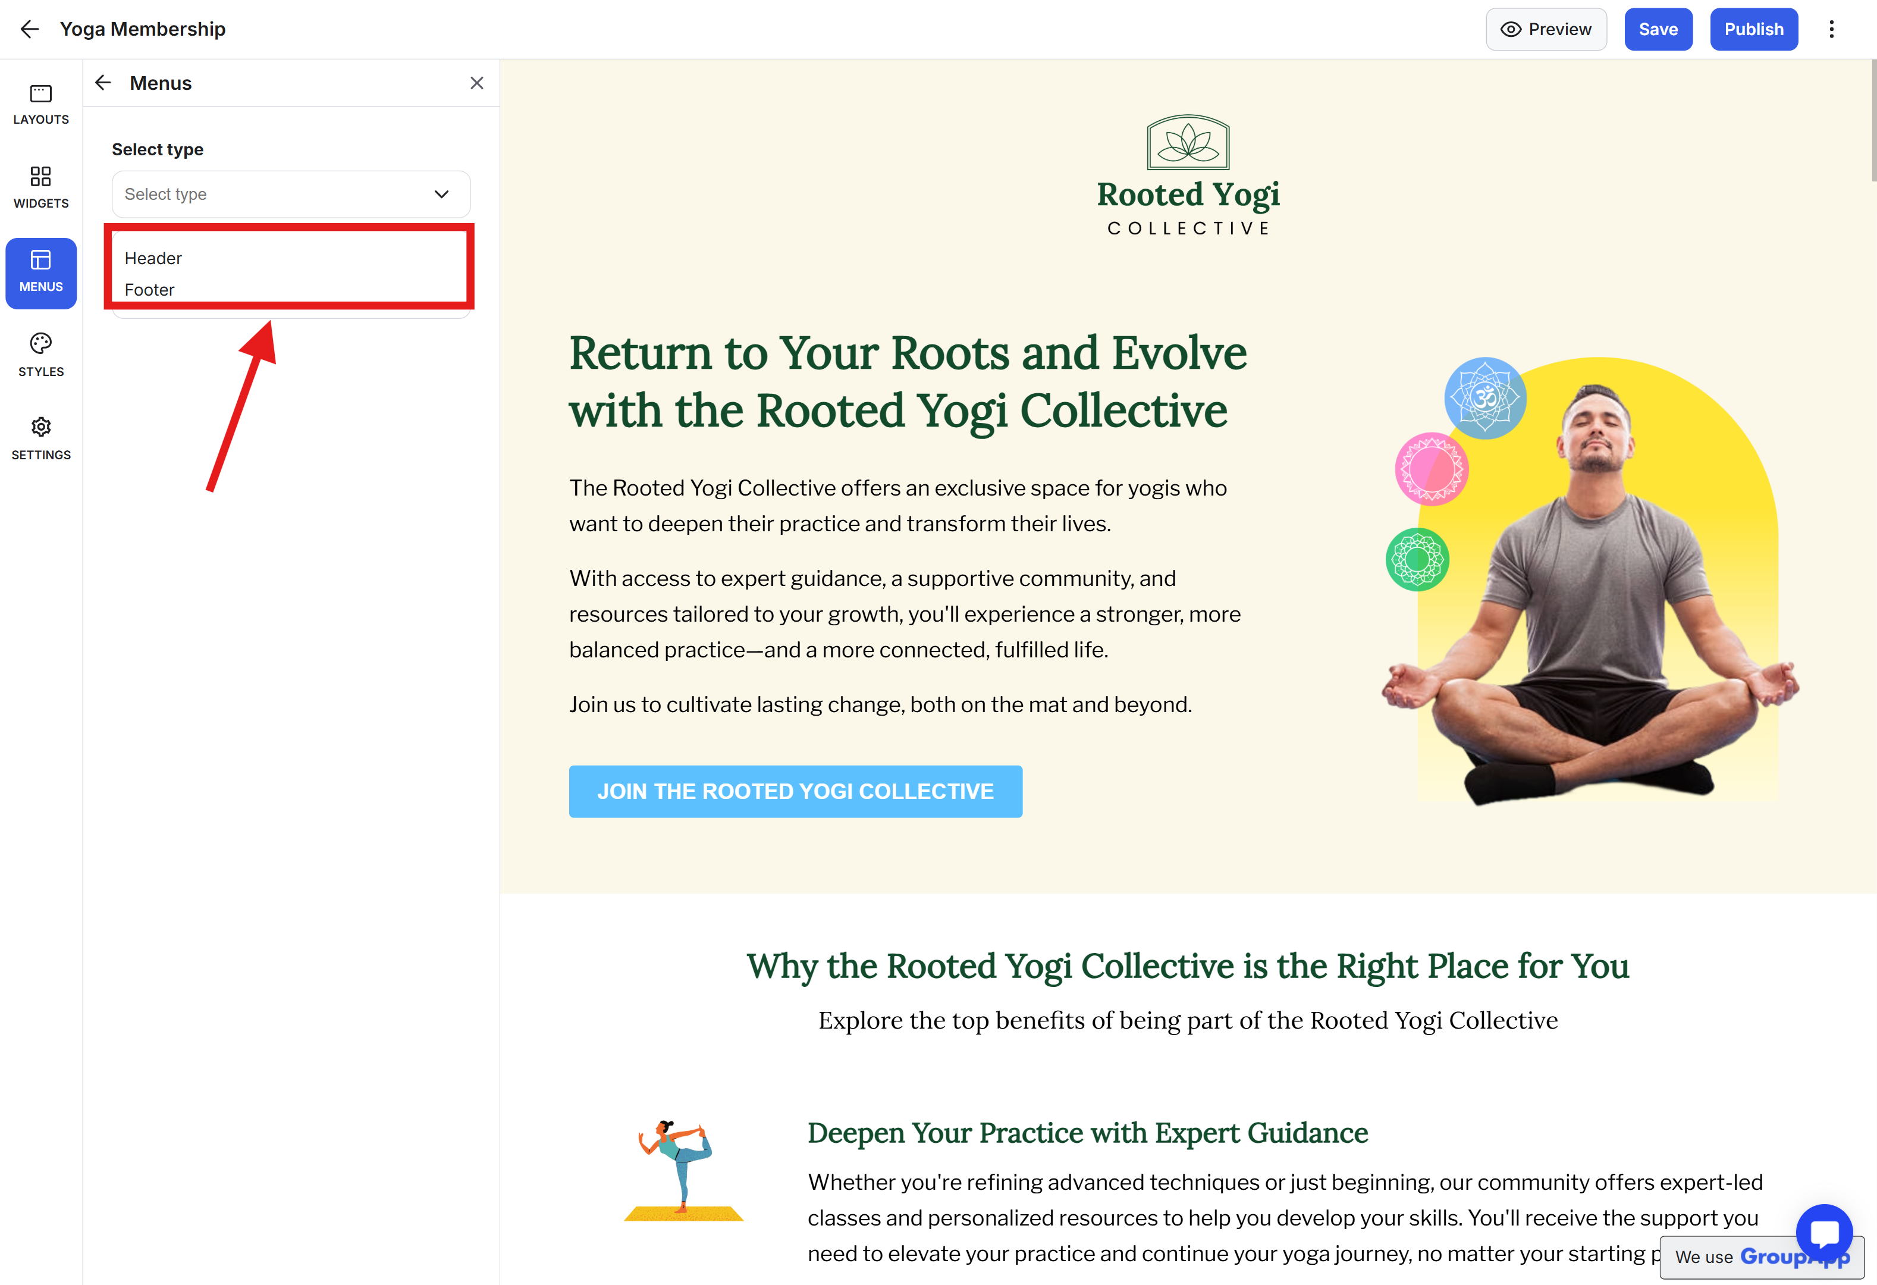Click the We use GroupApp badge
Viewport: 1877px width, 1285px height.
[x=1760, y=1256]
